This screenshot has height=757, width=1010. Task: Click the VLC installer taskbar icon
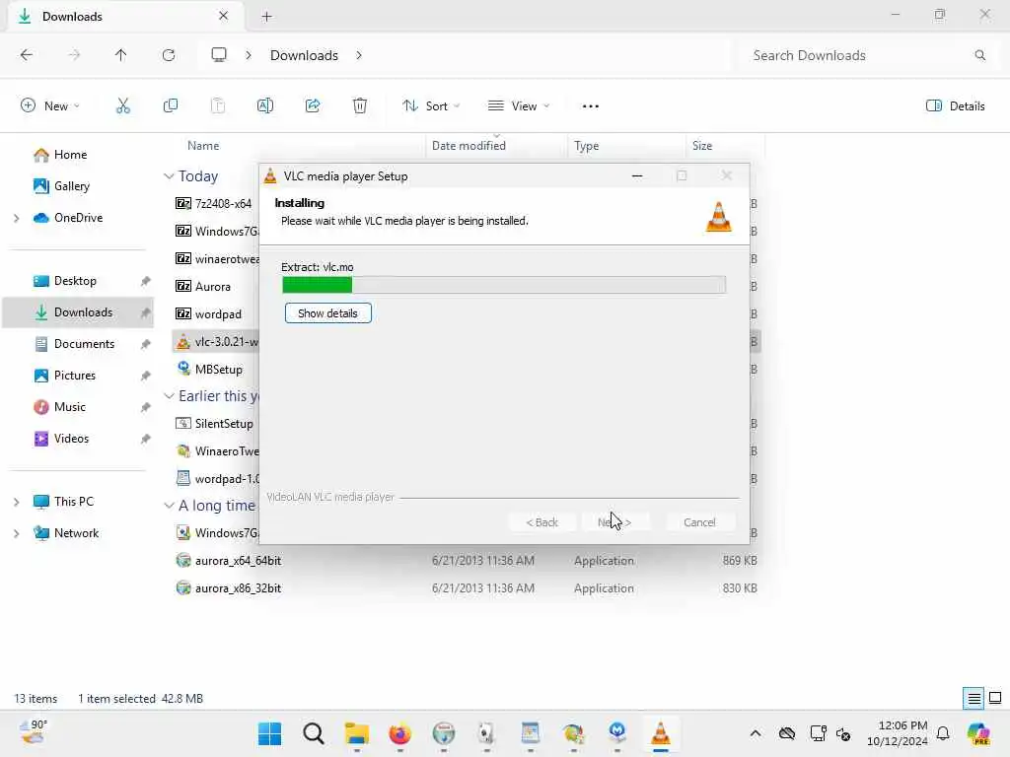pyautogui.click(x=660, y=733)
